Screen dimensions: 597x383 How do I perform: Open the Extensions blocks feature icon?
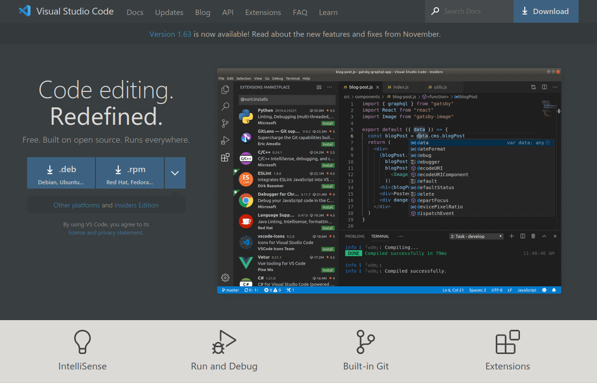508,342
